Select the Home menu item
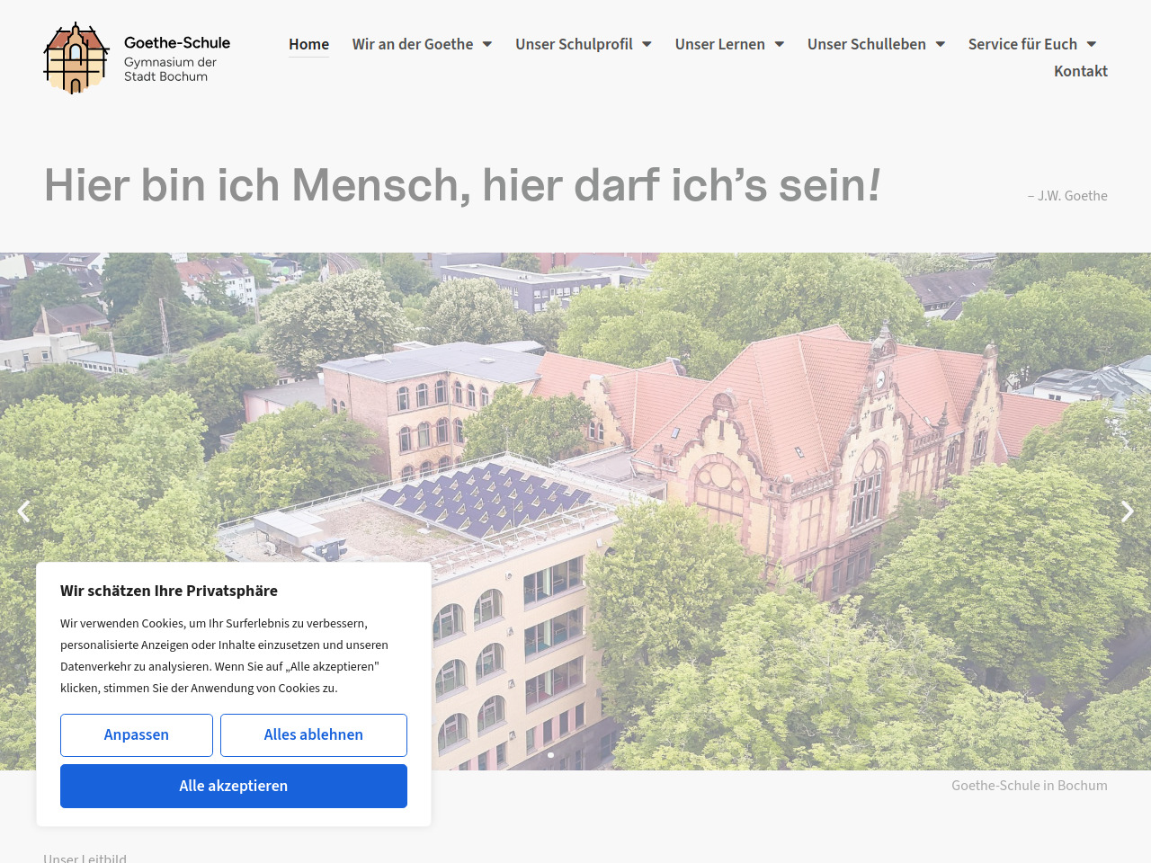1151x863 pixels. coord(308,44)
